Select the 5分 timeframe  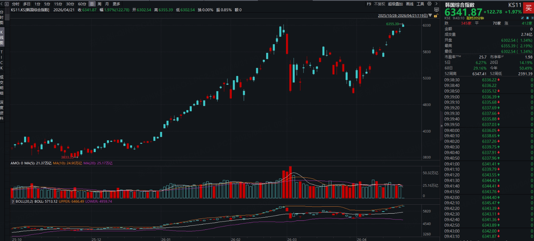point(47,4)
